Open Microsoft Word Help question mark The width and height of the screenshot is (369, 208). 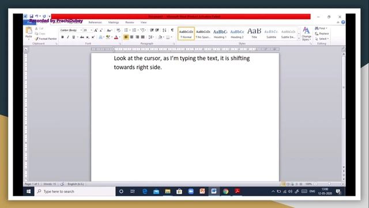[x=343, y=22]
